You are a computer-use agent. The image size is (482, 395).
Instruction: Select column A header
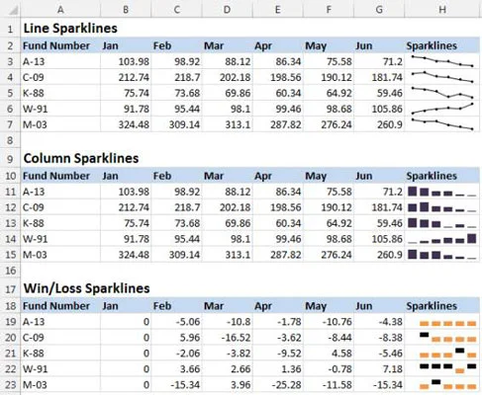click(60, 10)
